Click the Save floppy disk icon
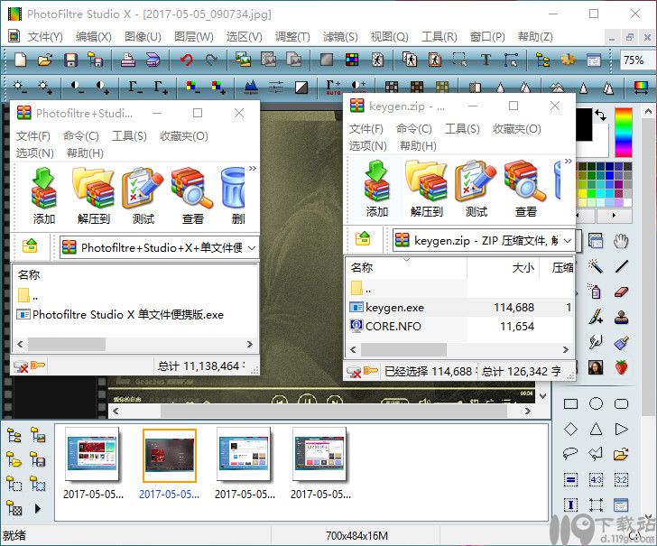 [70, 60]
